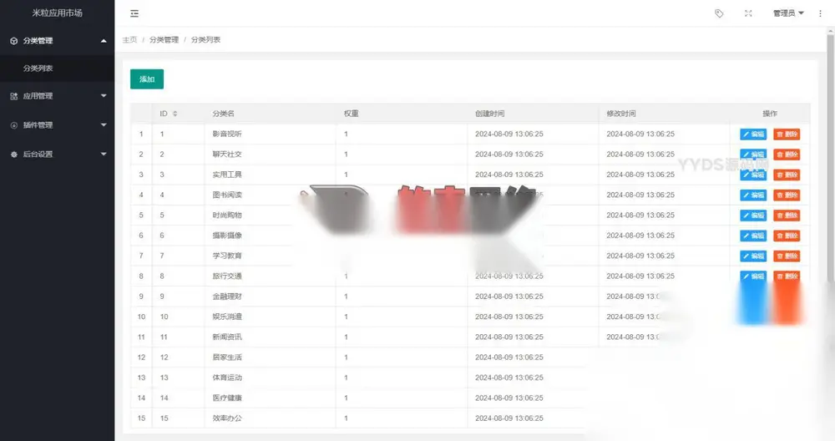835x441 pixels.
Task: Open the vertical dots more menu
Action: (x=820, y=13)
